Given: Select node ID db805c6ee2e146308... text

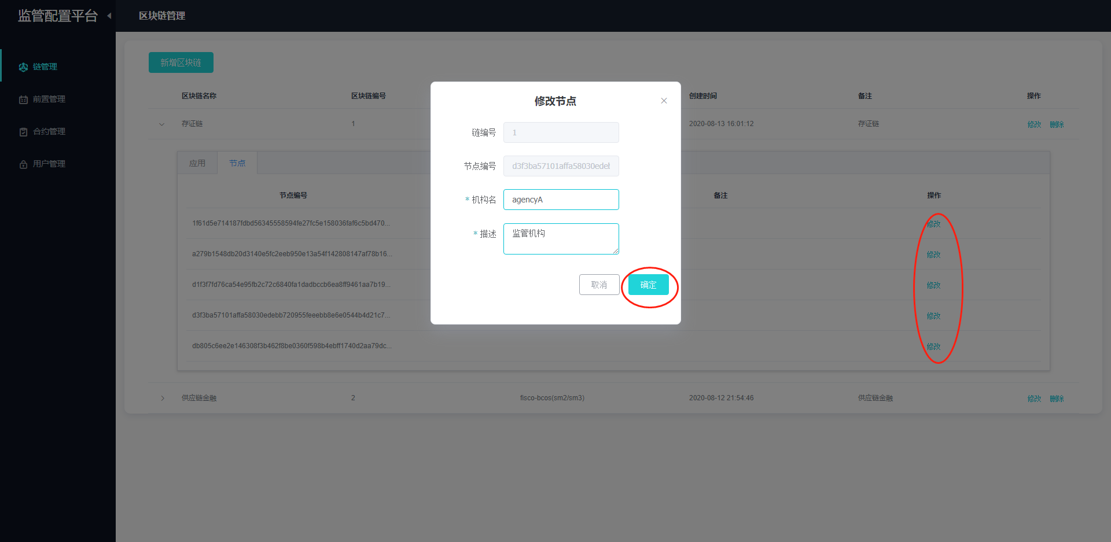Looking at the screenshot, I should pyautogui.click(x=292, y=346).
